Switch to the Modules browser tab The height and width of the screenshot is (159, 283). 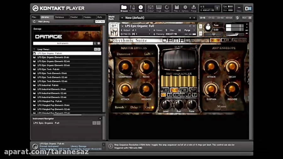click(x=87, y=17)
